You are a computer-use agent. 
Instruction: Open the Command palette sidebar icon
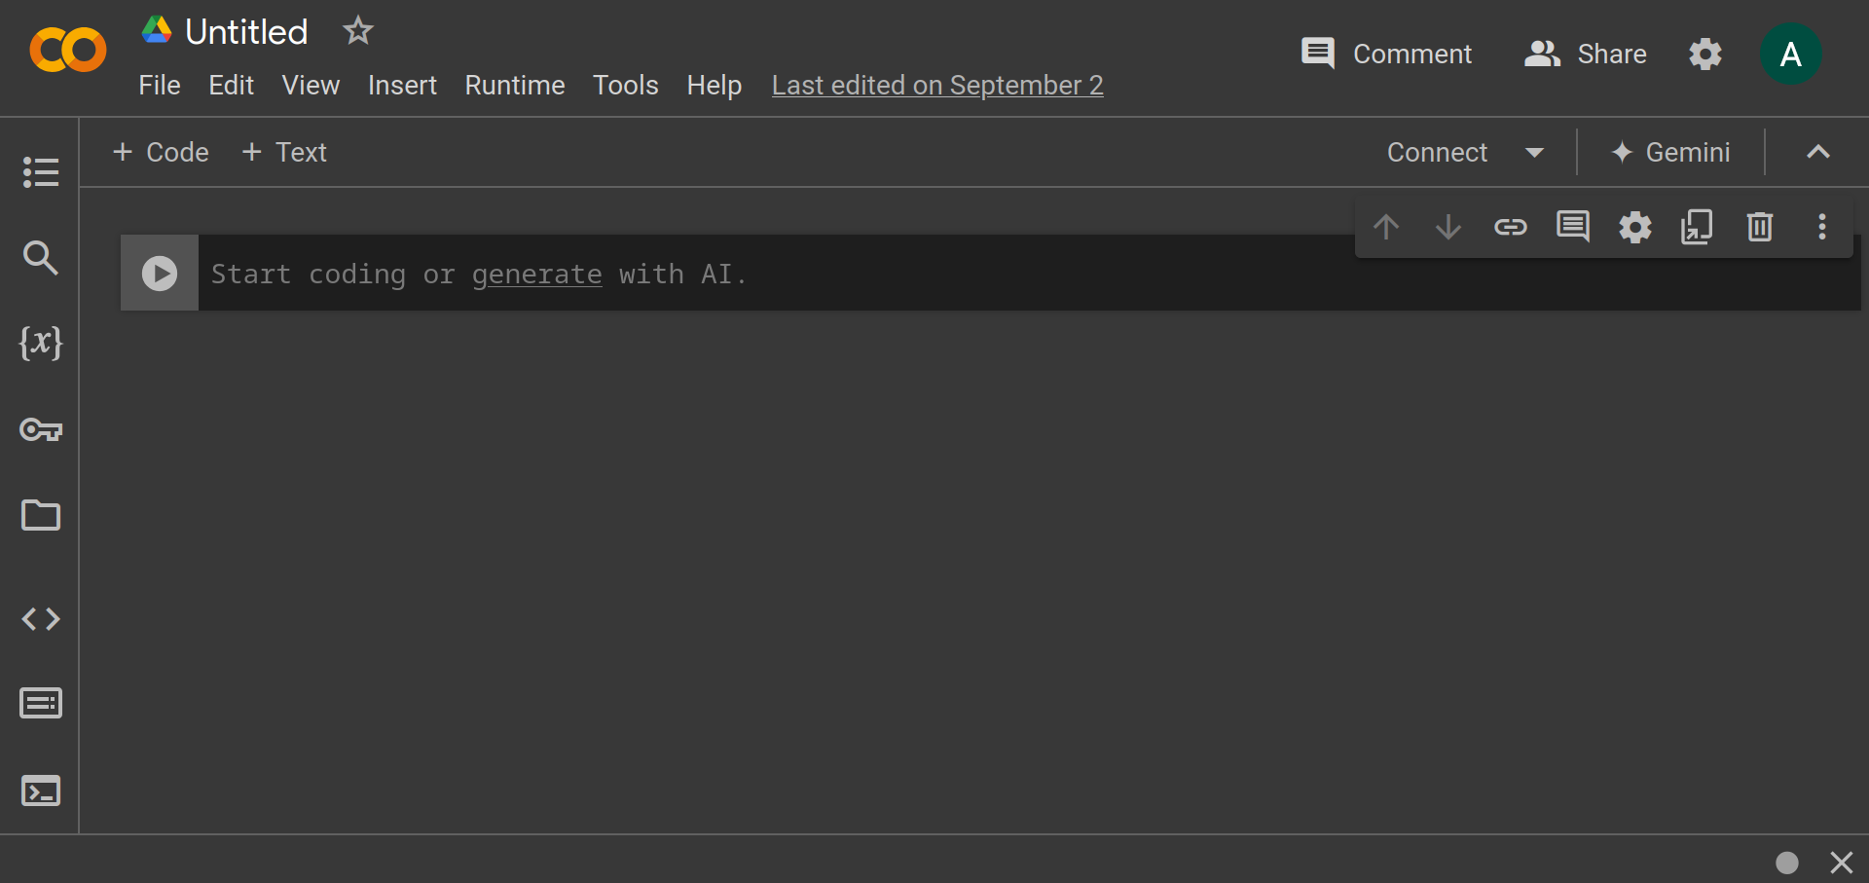tap(40, 703)
